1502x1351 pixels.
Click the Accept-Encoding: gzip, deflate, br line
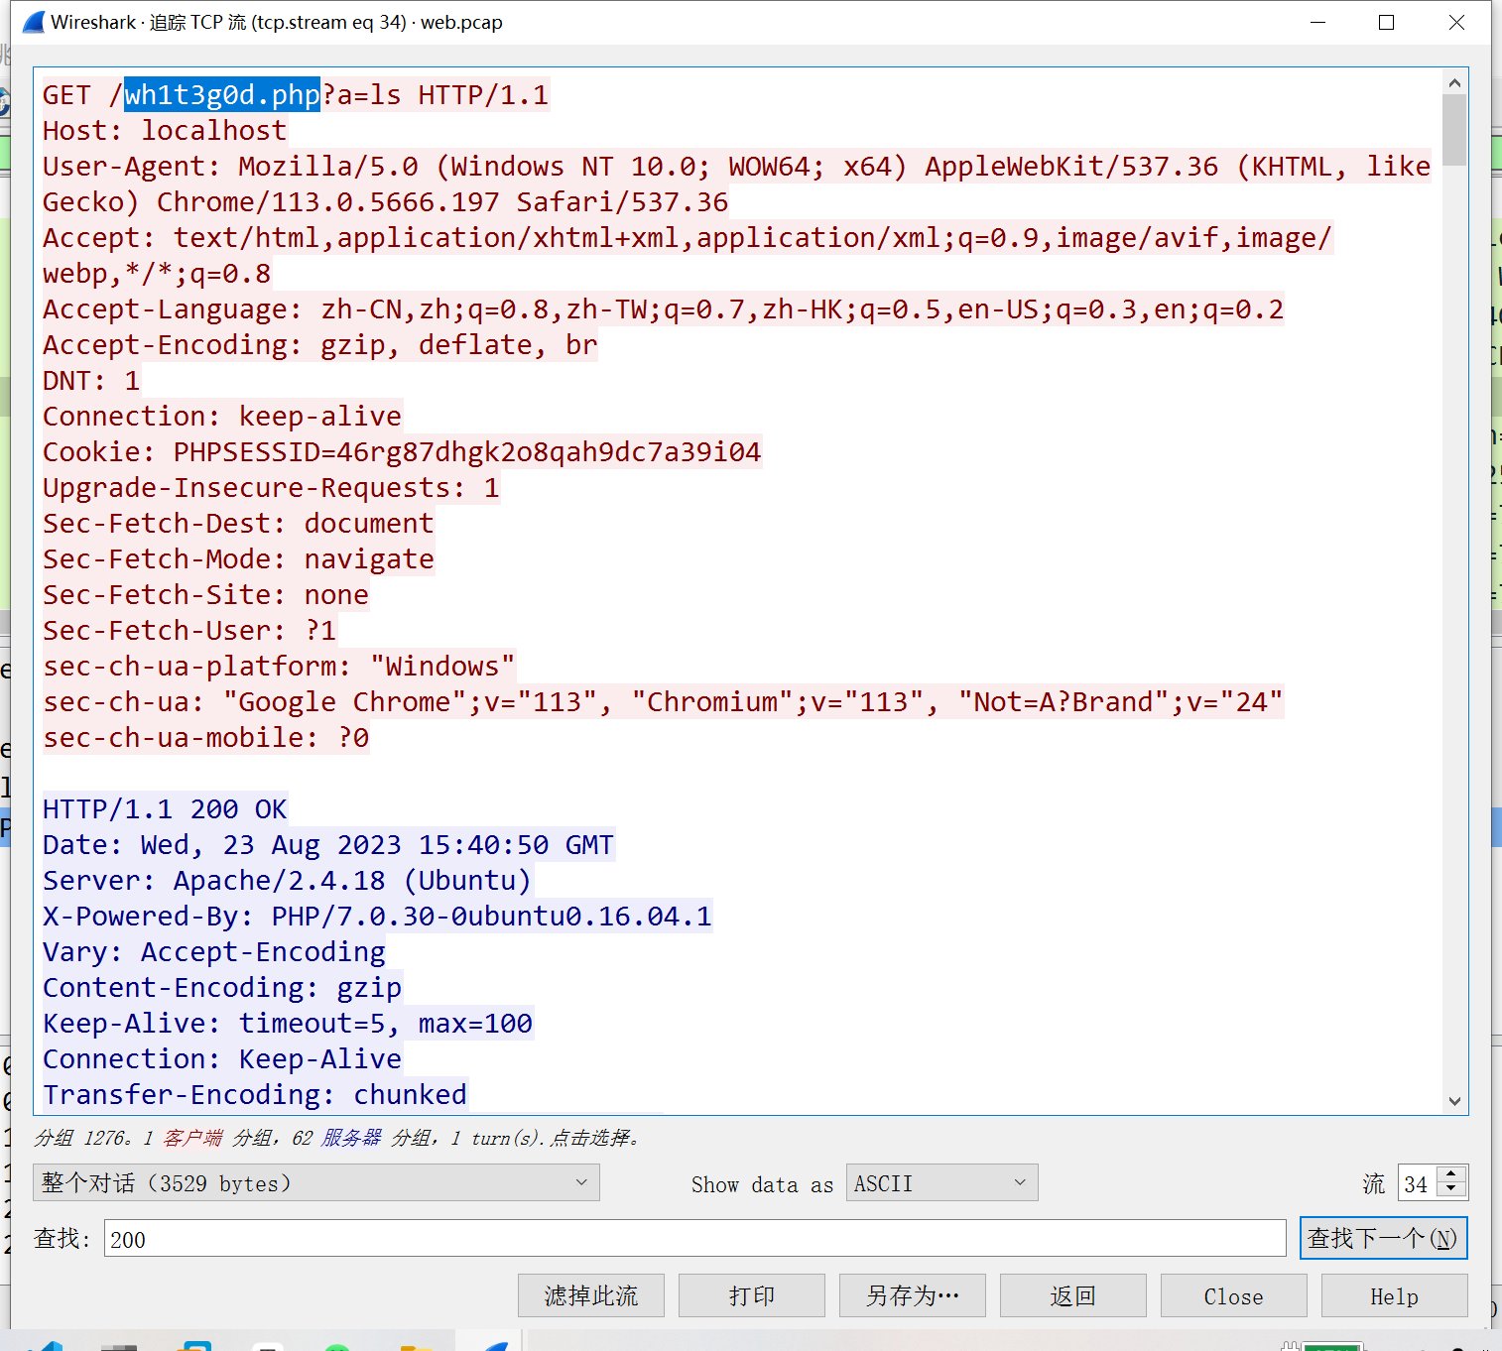[319, 345]
